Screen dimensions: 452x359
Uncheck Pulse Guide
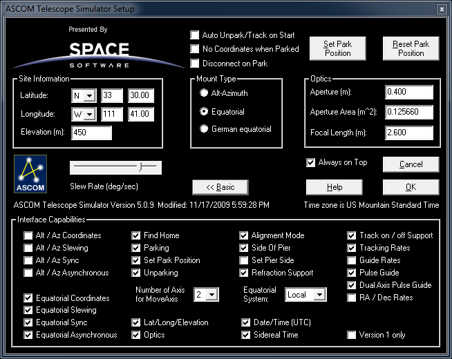point(351,273)
